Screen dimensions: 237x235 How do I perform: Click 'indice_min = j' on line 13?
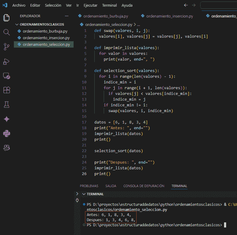(129, 99)
